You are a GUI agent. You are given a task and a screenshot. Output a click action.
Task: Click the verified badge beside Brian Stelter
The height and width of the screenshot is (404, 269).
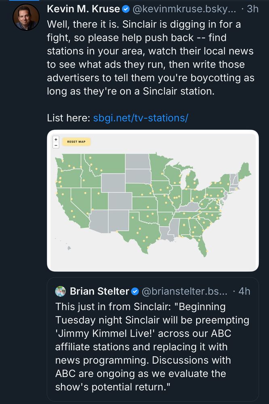tap(135, 291)
